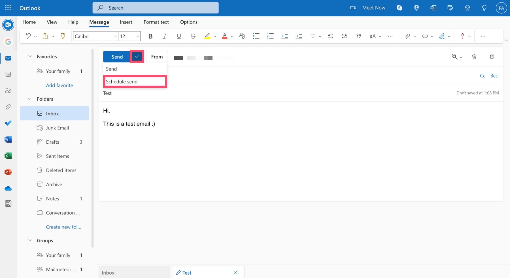
Task: Click the Tips lightbulb icon
Action: click(484, 8)
